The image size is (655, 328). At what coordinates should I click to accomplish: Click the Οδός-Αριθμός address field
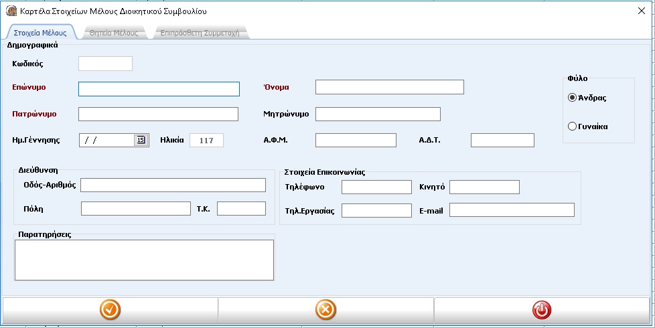[173, 185]
